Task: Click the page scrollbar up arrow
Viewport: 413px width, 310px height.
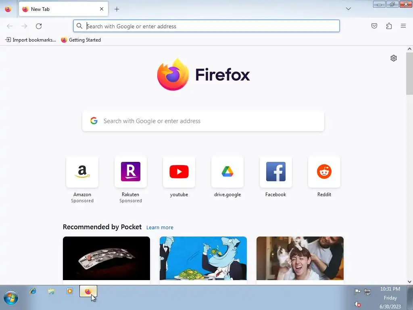Action: click(x=409, y=49)
